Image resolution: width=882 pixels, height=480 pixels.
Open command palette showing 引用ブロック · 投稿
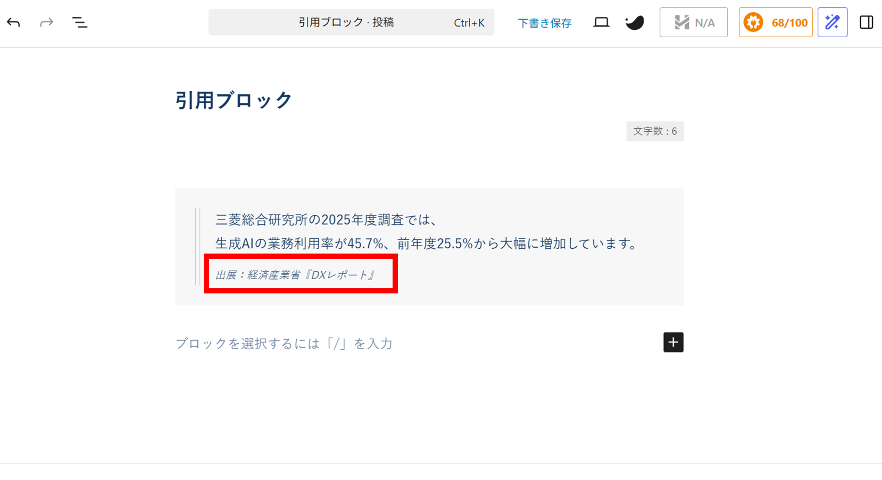click(351, 22)
